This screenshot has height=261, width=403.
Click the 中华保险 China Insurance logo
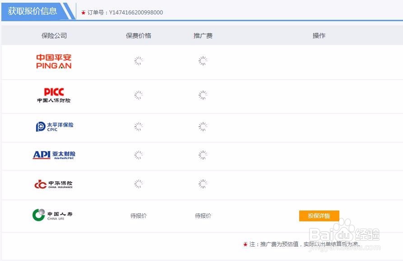pos(53,184)
